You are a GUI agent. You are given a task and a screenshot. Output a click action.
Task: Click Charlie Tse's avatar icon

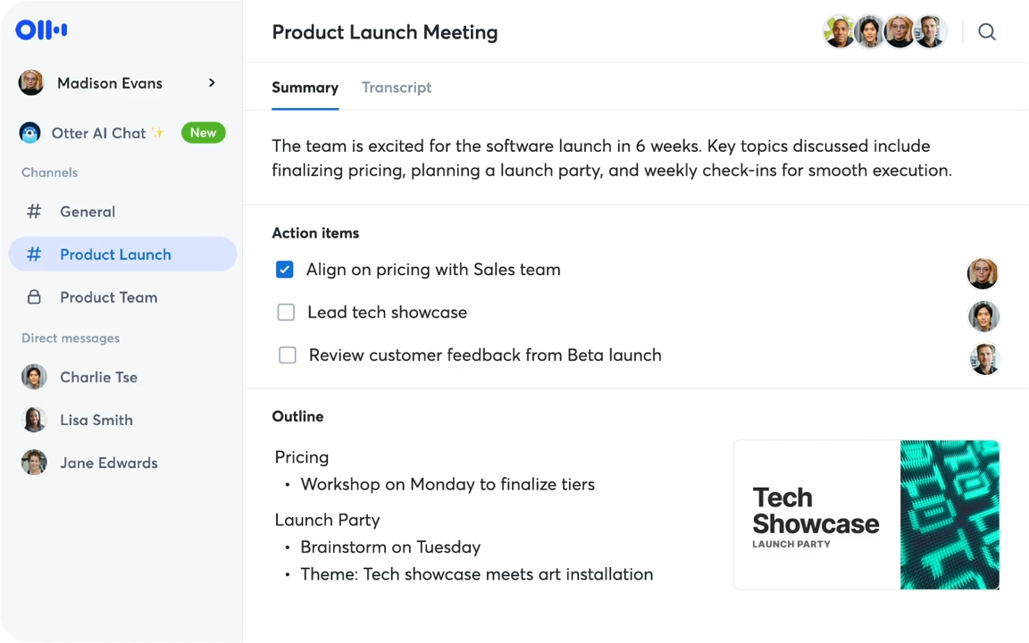[34, 377]
